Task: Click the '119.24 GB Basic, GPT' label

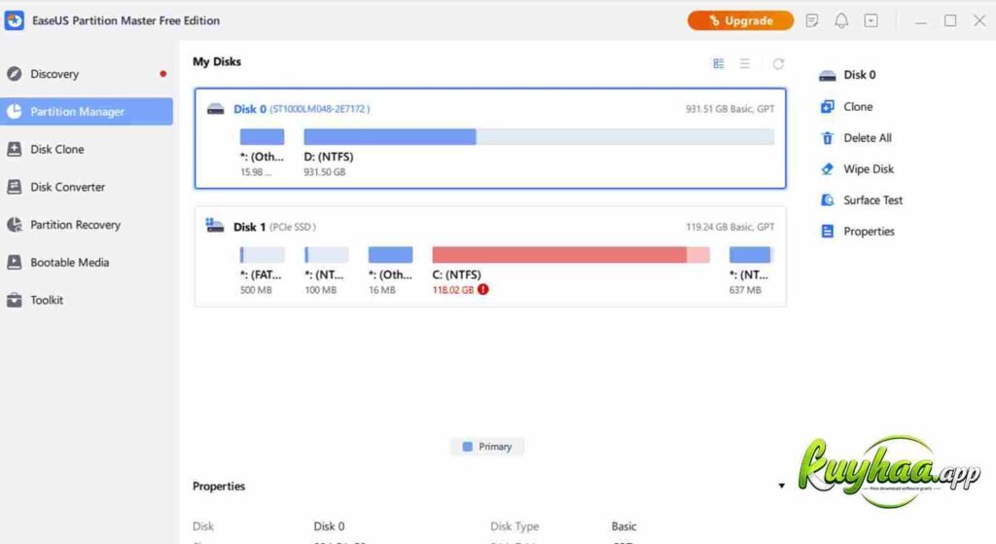Action: tap(729, 227)
